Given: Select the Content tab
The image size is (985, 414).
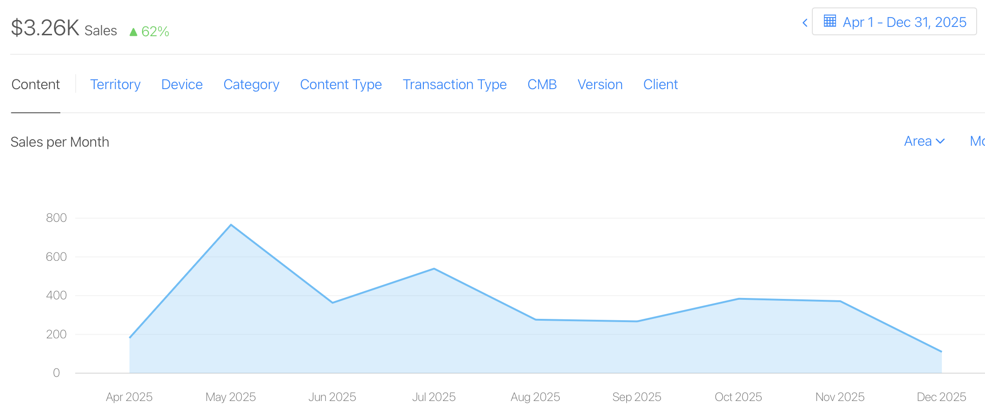Looking at the screenshot, I should click(36, 84).
